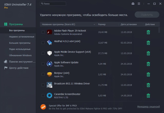The image size is (164, 113).
Task: Click trash icon for Carambis ScreenShooter
Action: 148,96
